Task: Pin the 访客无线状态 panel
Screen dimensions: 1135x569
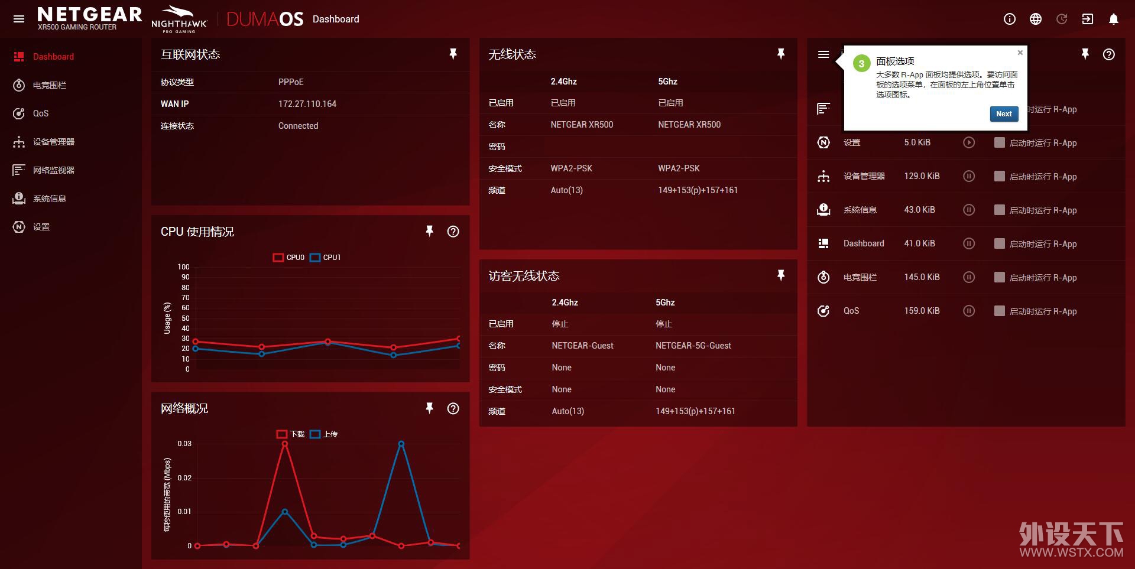Action: coord(781,275)
